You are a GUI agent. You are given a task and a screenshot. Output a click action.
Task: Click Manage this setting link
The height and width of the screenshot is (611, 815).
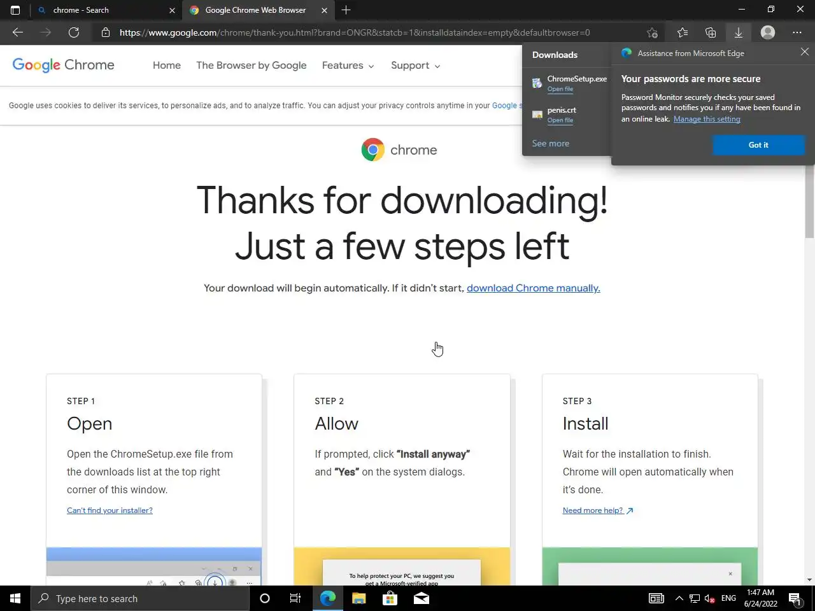[707, 119]
